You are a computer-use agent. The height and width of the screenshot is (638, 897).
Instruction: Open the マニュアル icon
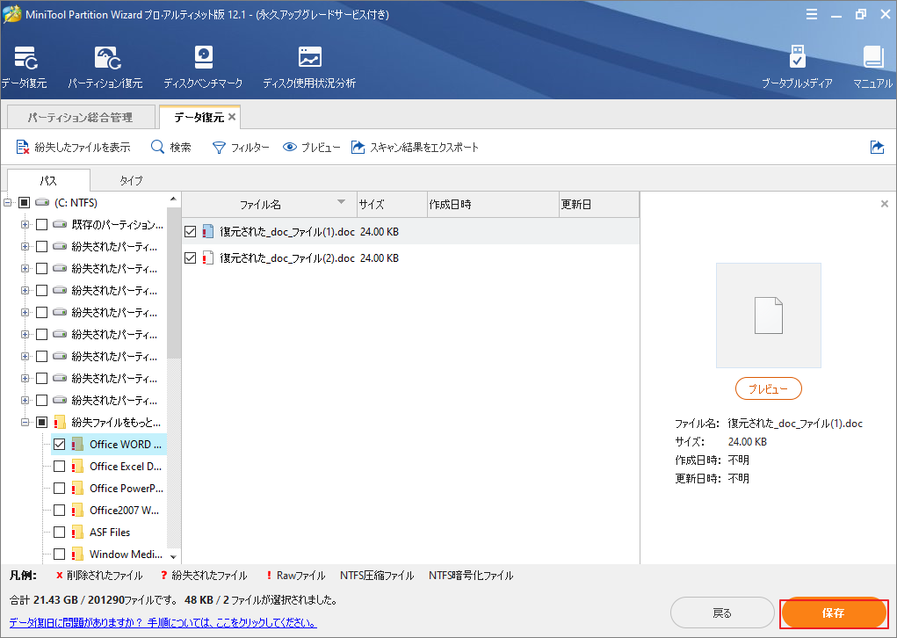(x=873, y=68)
